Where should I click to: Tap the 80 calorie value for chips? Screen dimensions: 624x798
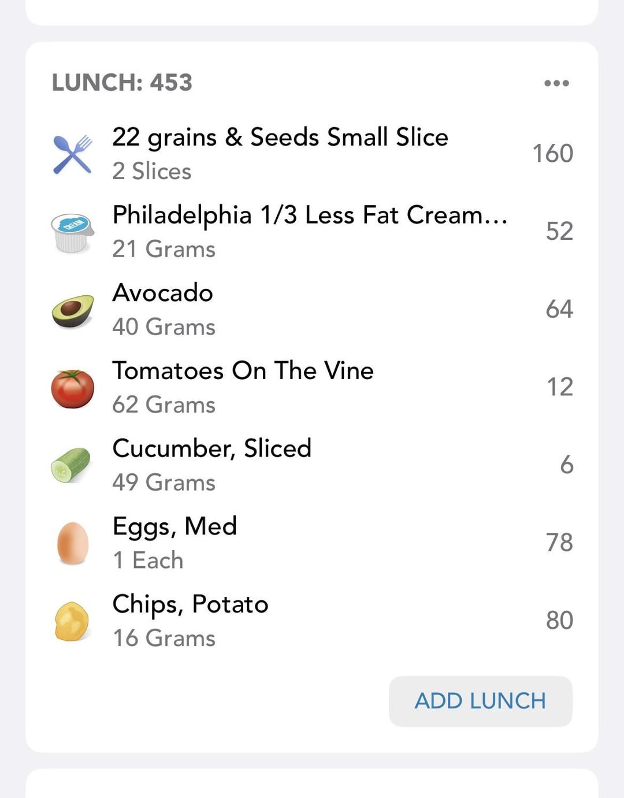click(559, 621)
